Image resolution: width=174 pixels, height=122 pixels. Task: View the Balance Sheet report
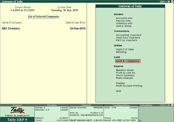125,70
